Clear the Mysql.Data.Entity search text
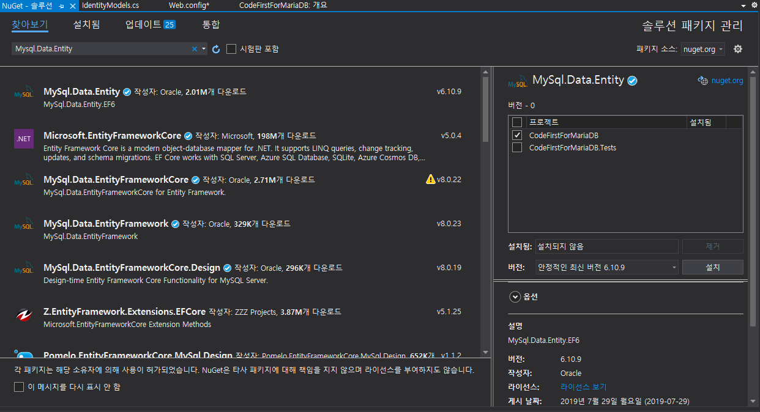This screenshot has height=412, width=760. (195, 49)
